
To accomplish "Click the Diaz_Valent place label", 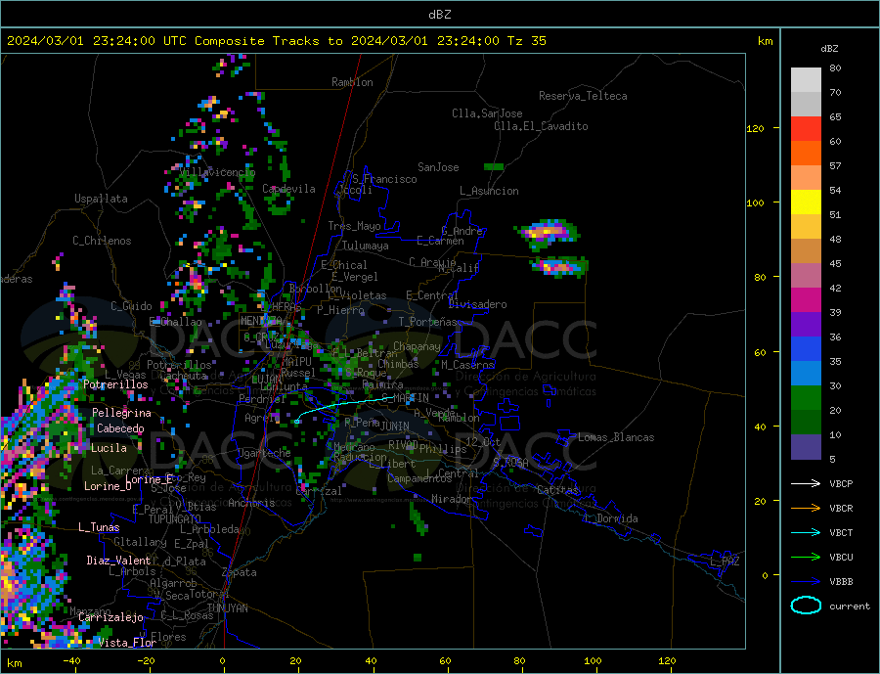I will pyautogui.click(x=119, y=561).
